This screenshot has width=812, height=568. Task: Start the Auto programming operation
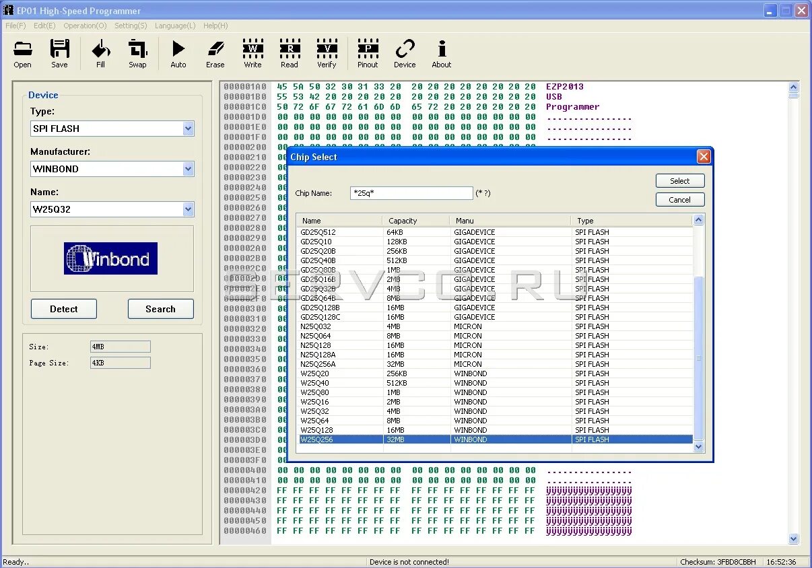178,53
